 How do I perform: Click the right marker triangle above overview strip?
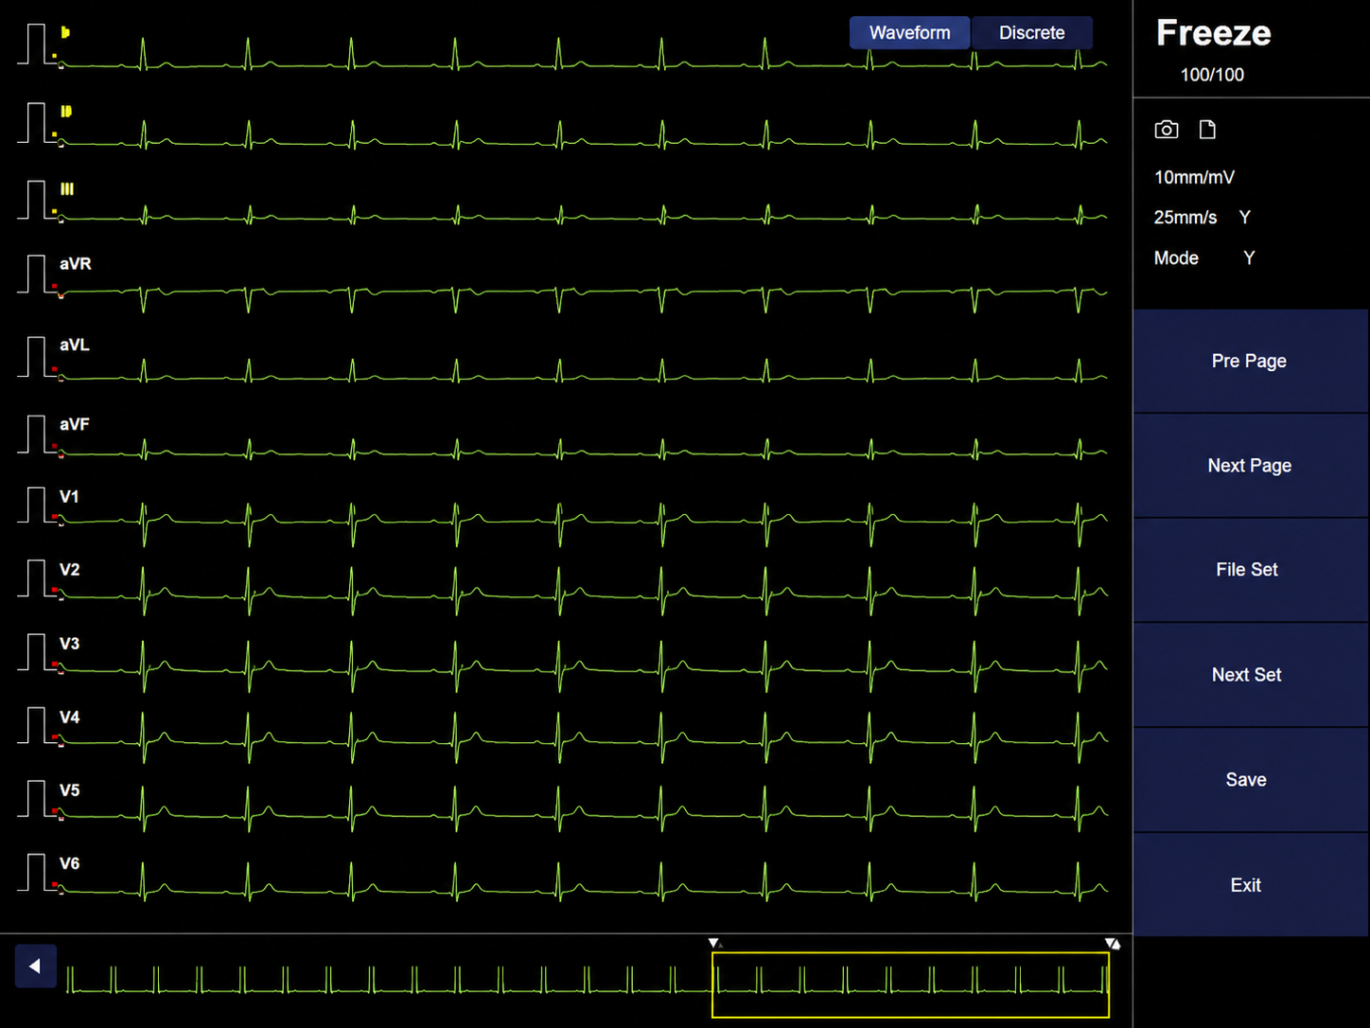click(1112, 943)
